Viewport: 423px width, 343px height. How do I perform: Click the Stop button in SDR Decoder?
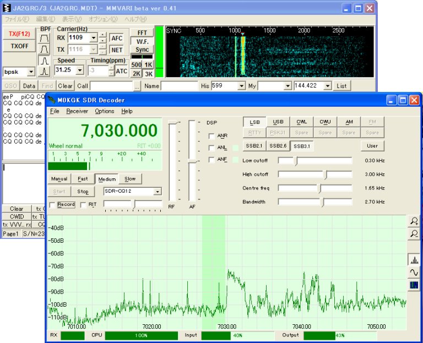83,192
